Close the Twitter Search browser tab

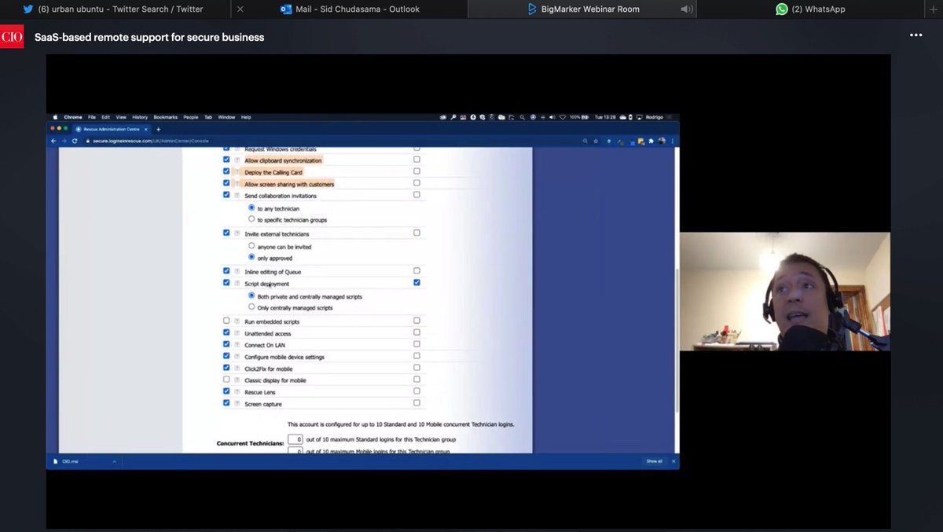tap(240, 9)
